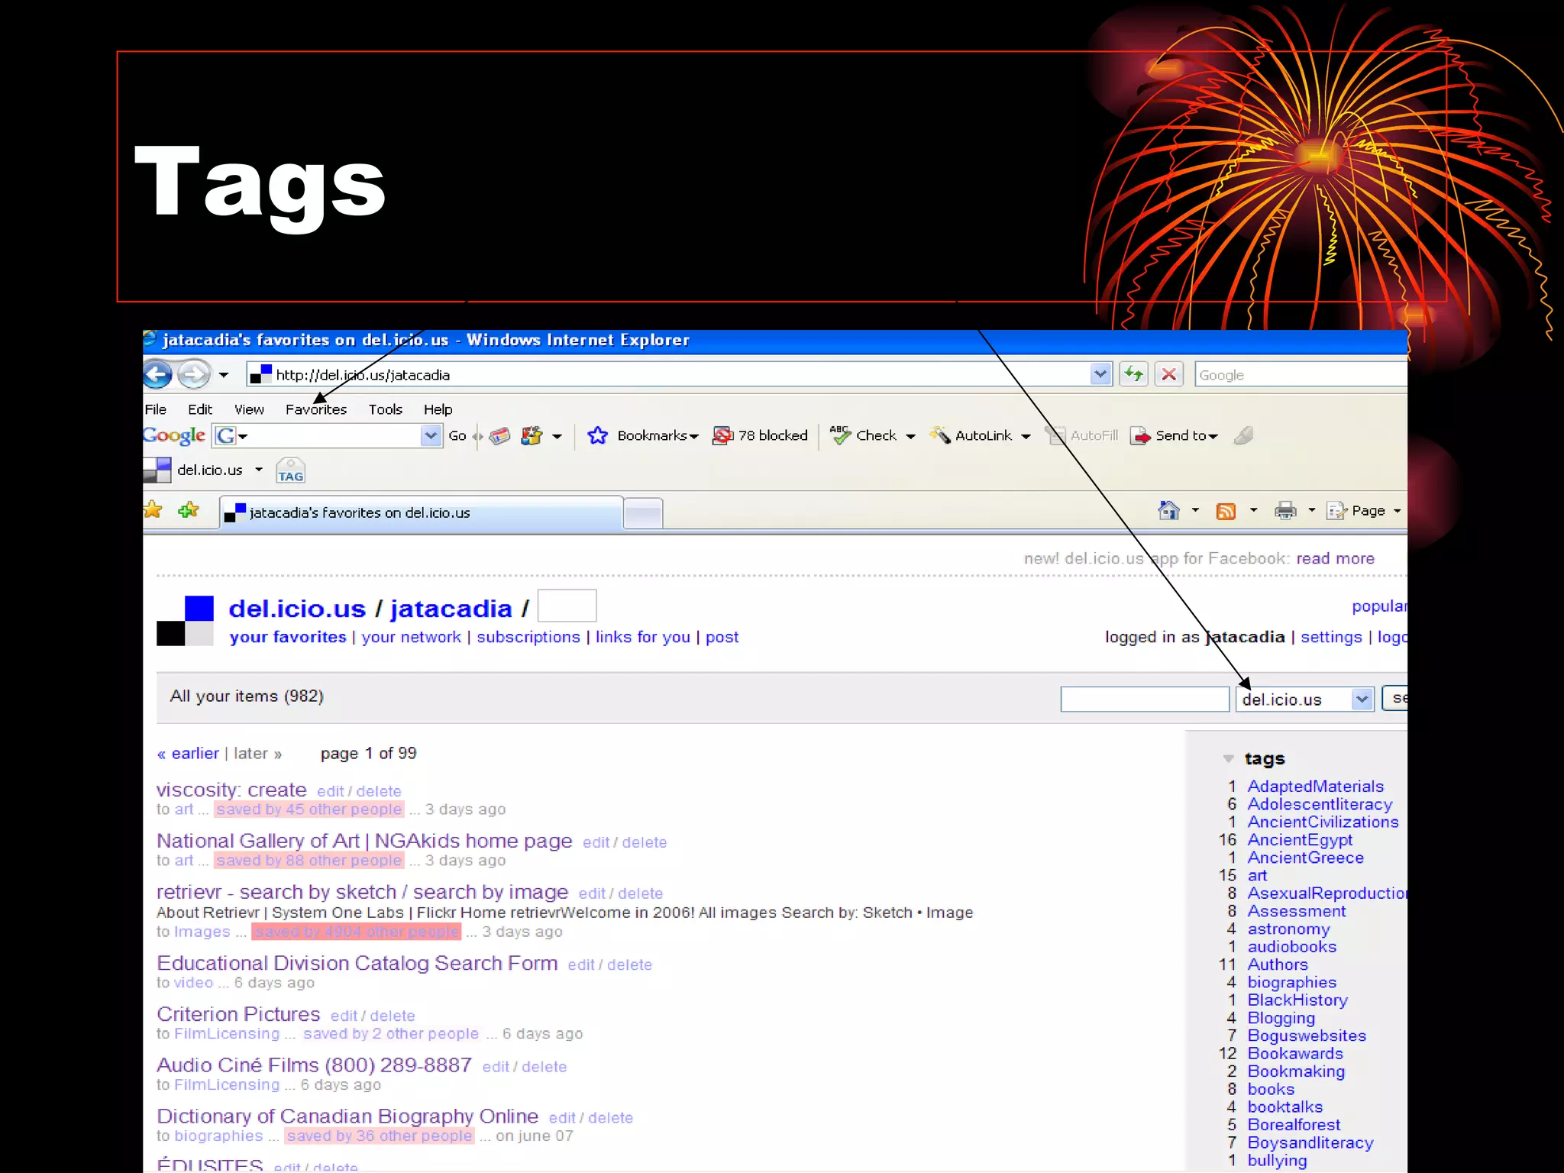Open the Tools menu

(x=385, y=409)
